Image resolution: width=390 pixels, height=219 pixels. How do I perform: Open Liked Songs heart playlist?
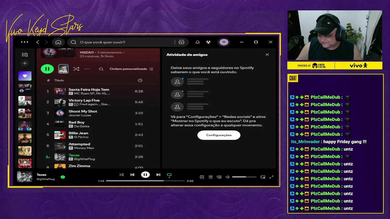25,76
